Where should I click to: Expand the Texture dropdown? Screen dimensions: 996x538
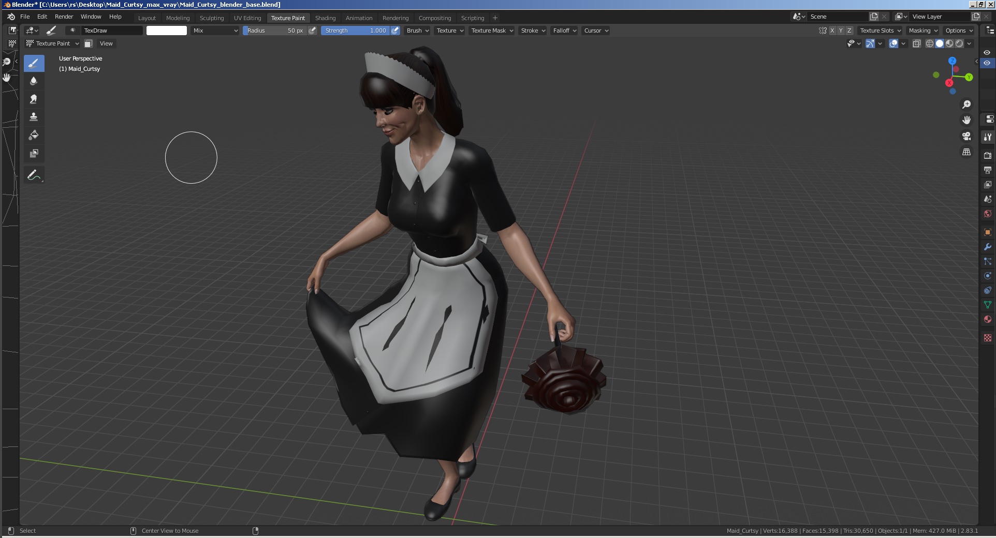(450, 31)
